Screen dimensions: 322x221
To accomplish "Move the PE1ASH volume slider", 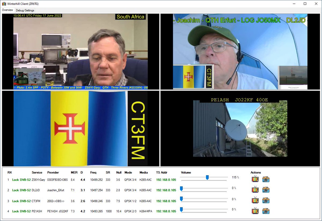I will coord(182,209).
